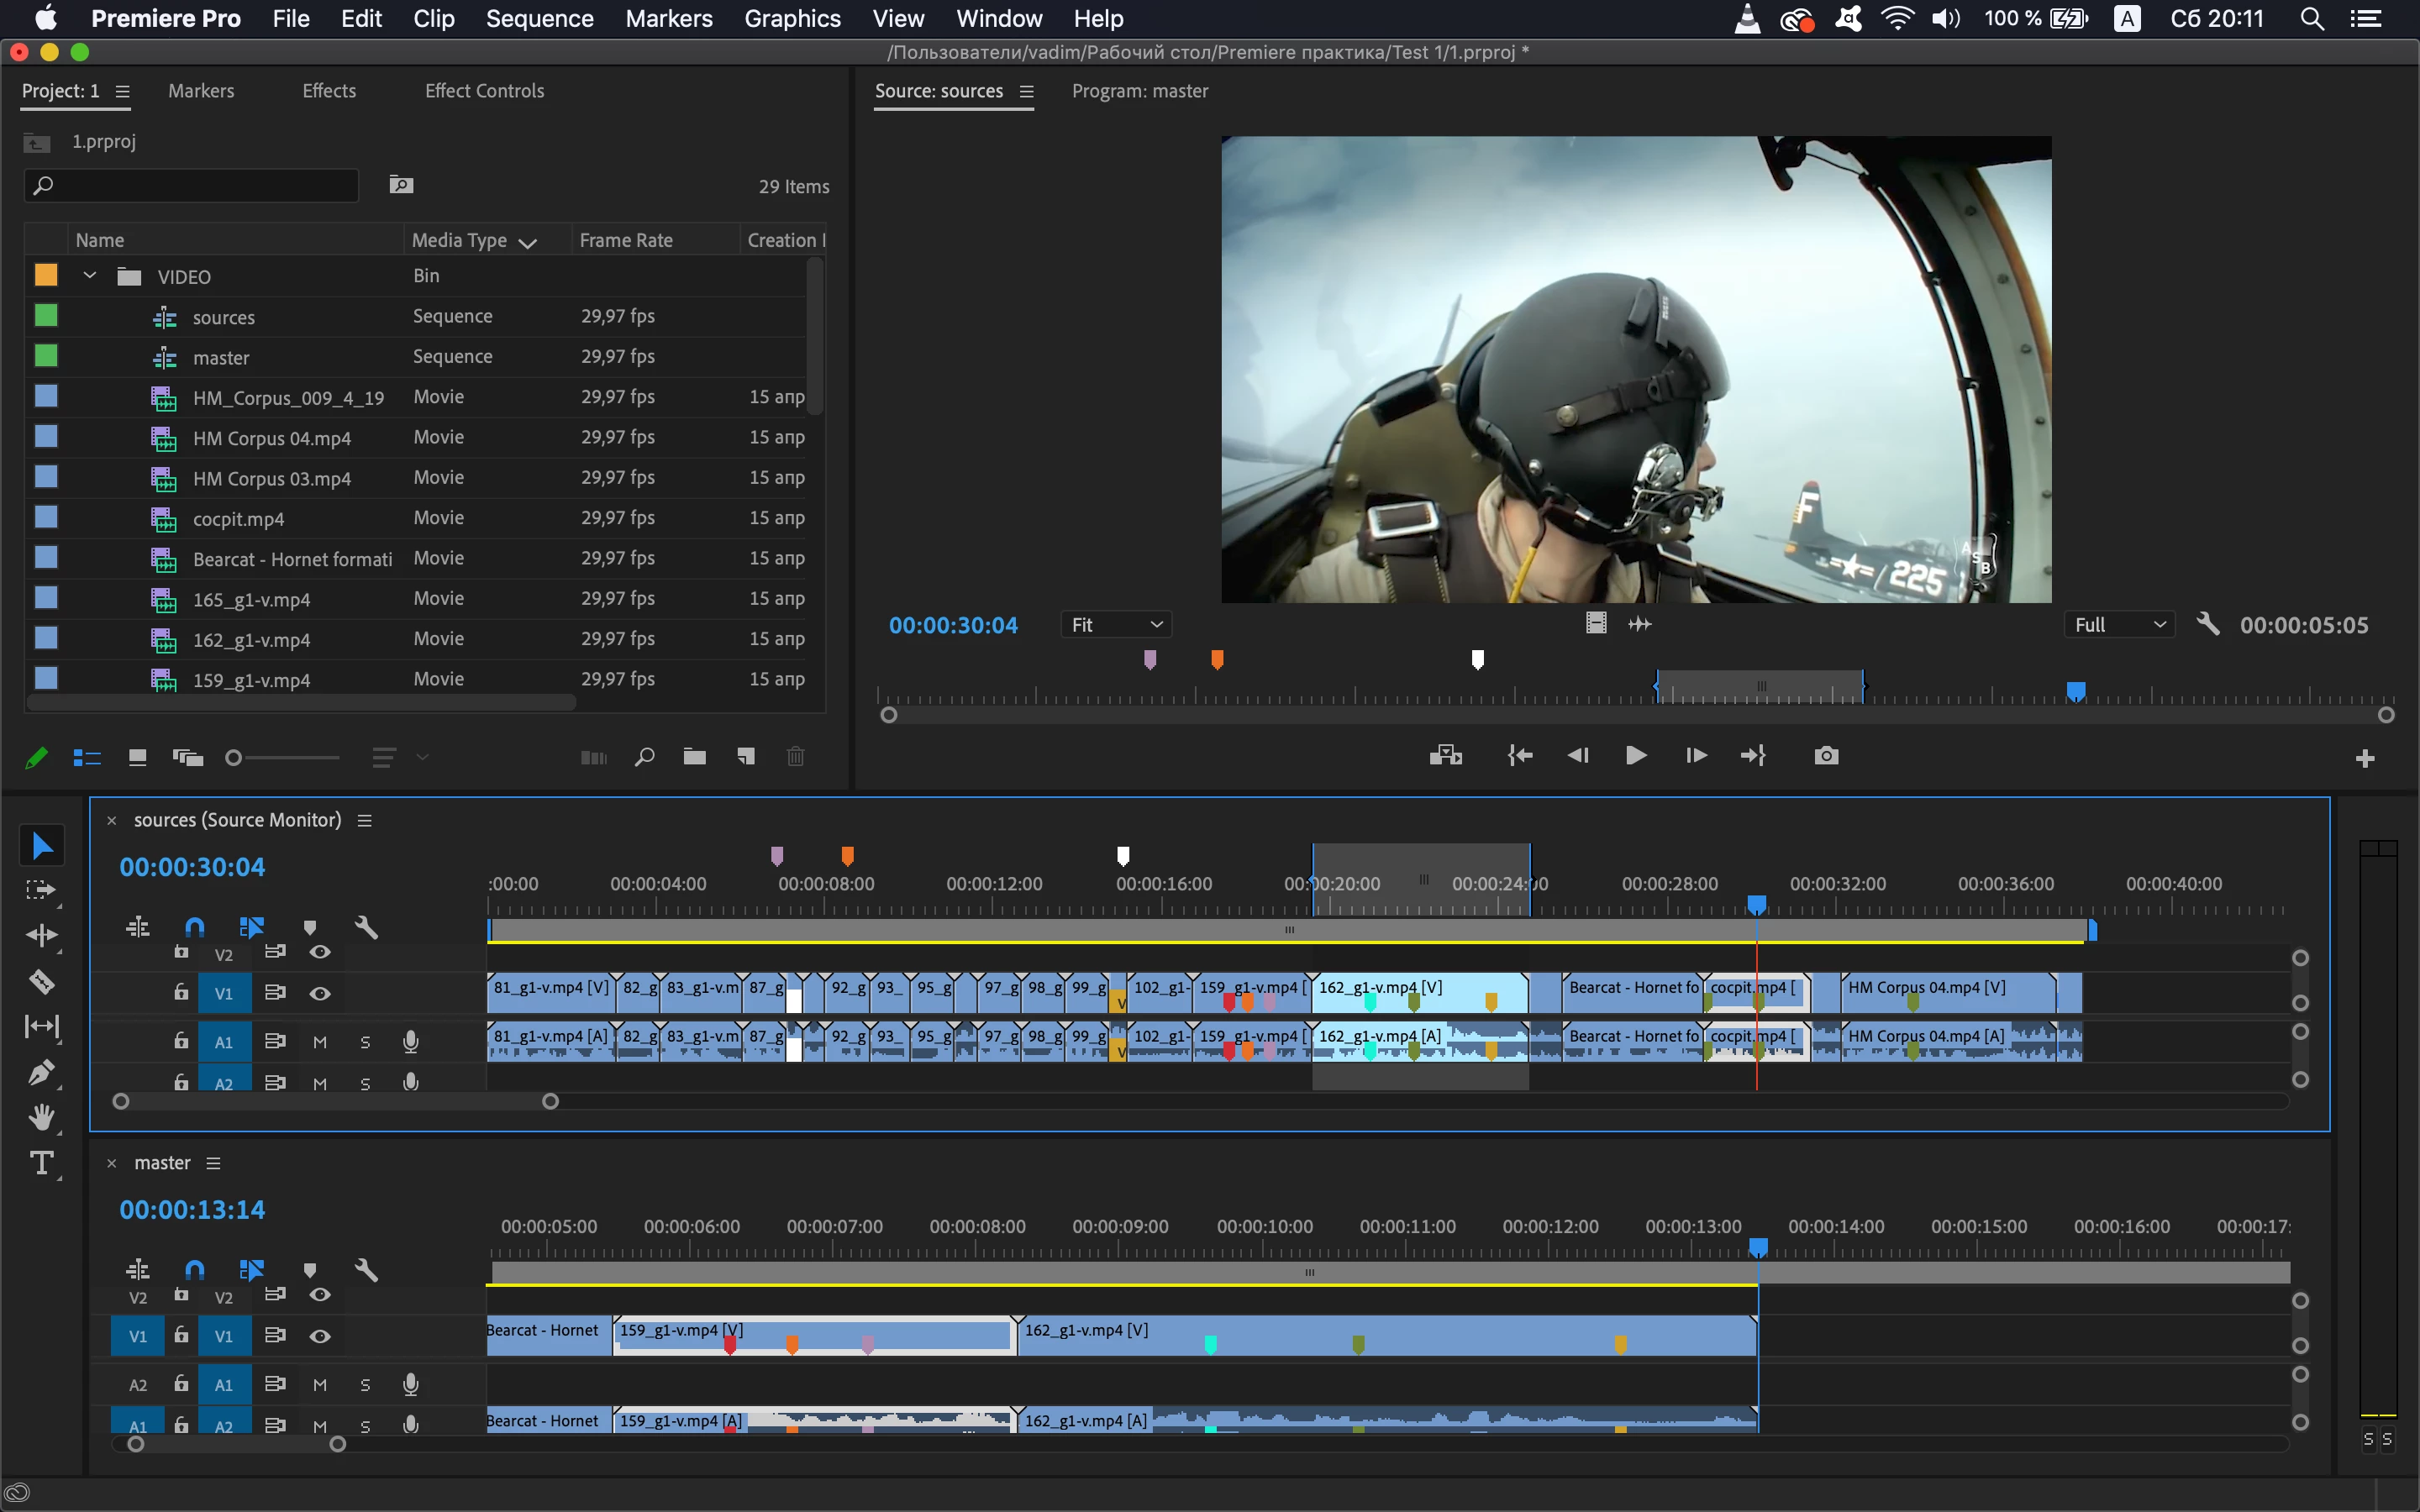The height and width of the screenshot is (1512, 2420).
Task: Toggle Snap magnet in master timeline
Action: pos(194,1270)
